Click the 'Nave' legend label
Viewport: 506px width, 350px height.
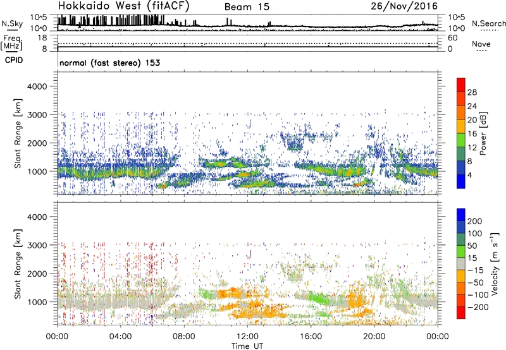pos(481,44)
